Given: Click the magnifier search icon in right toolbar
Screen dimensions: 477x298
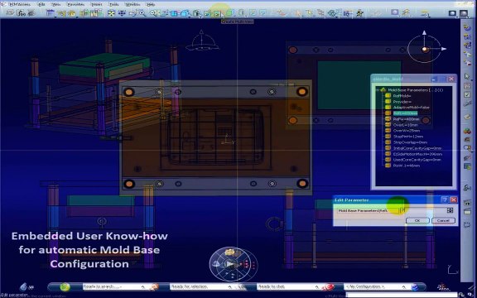Looking at the screenshot, I should 467,148.
